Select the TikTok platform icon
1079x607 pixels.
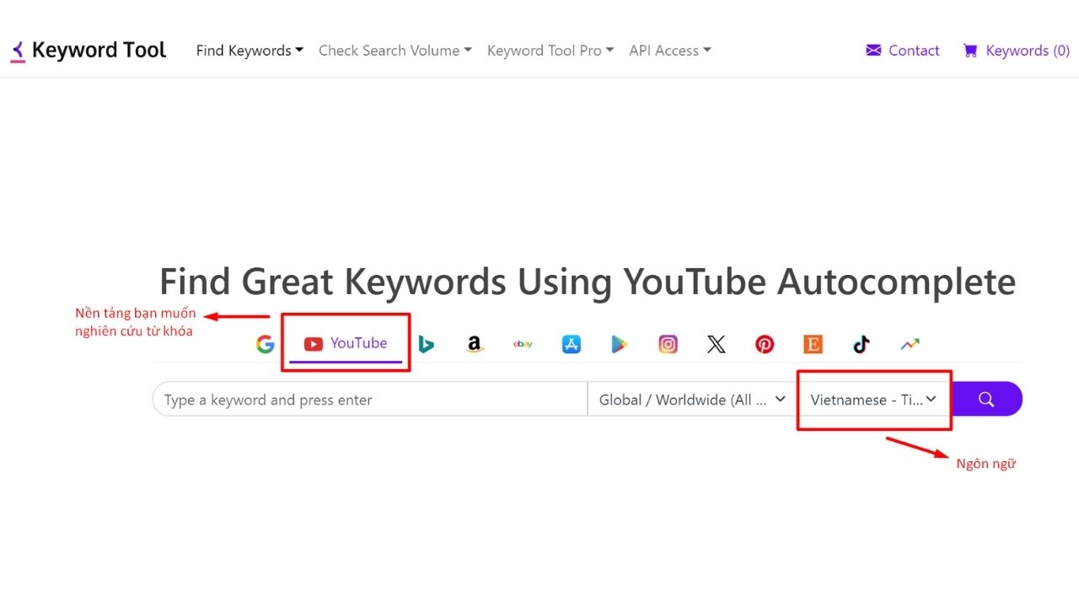click(x=861, y=344)
